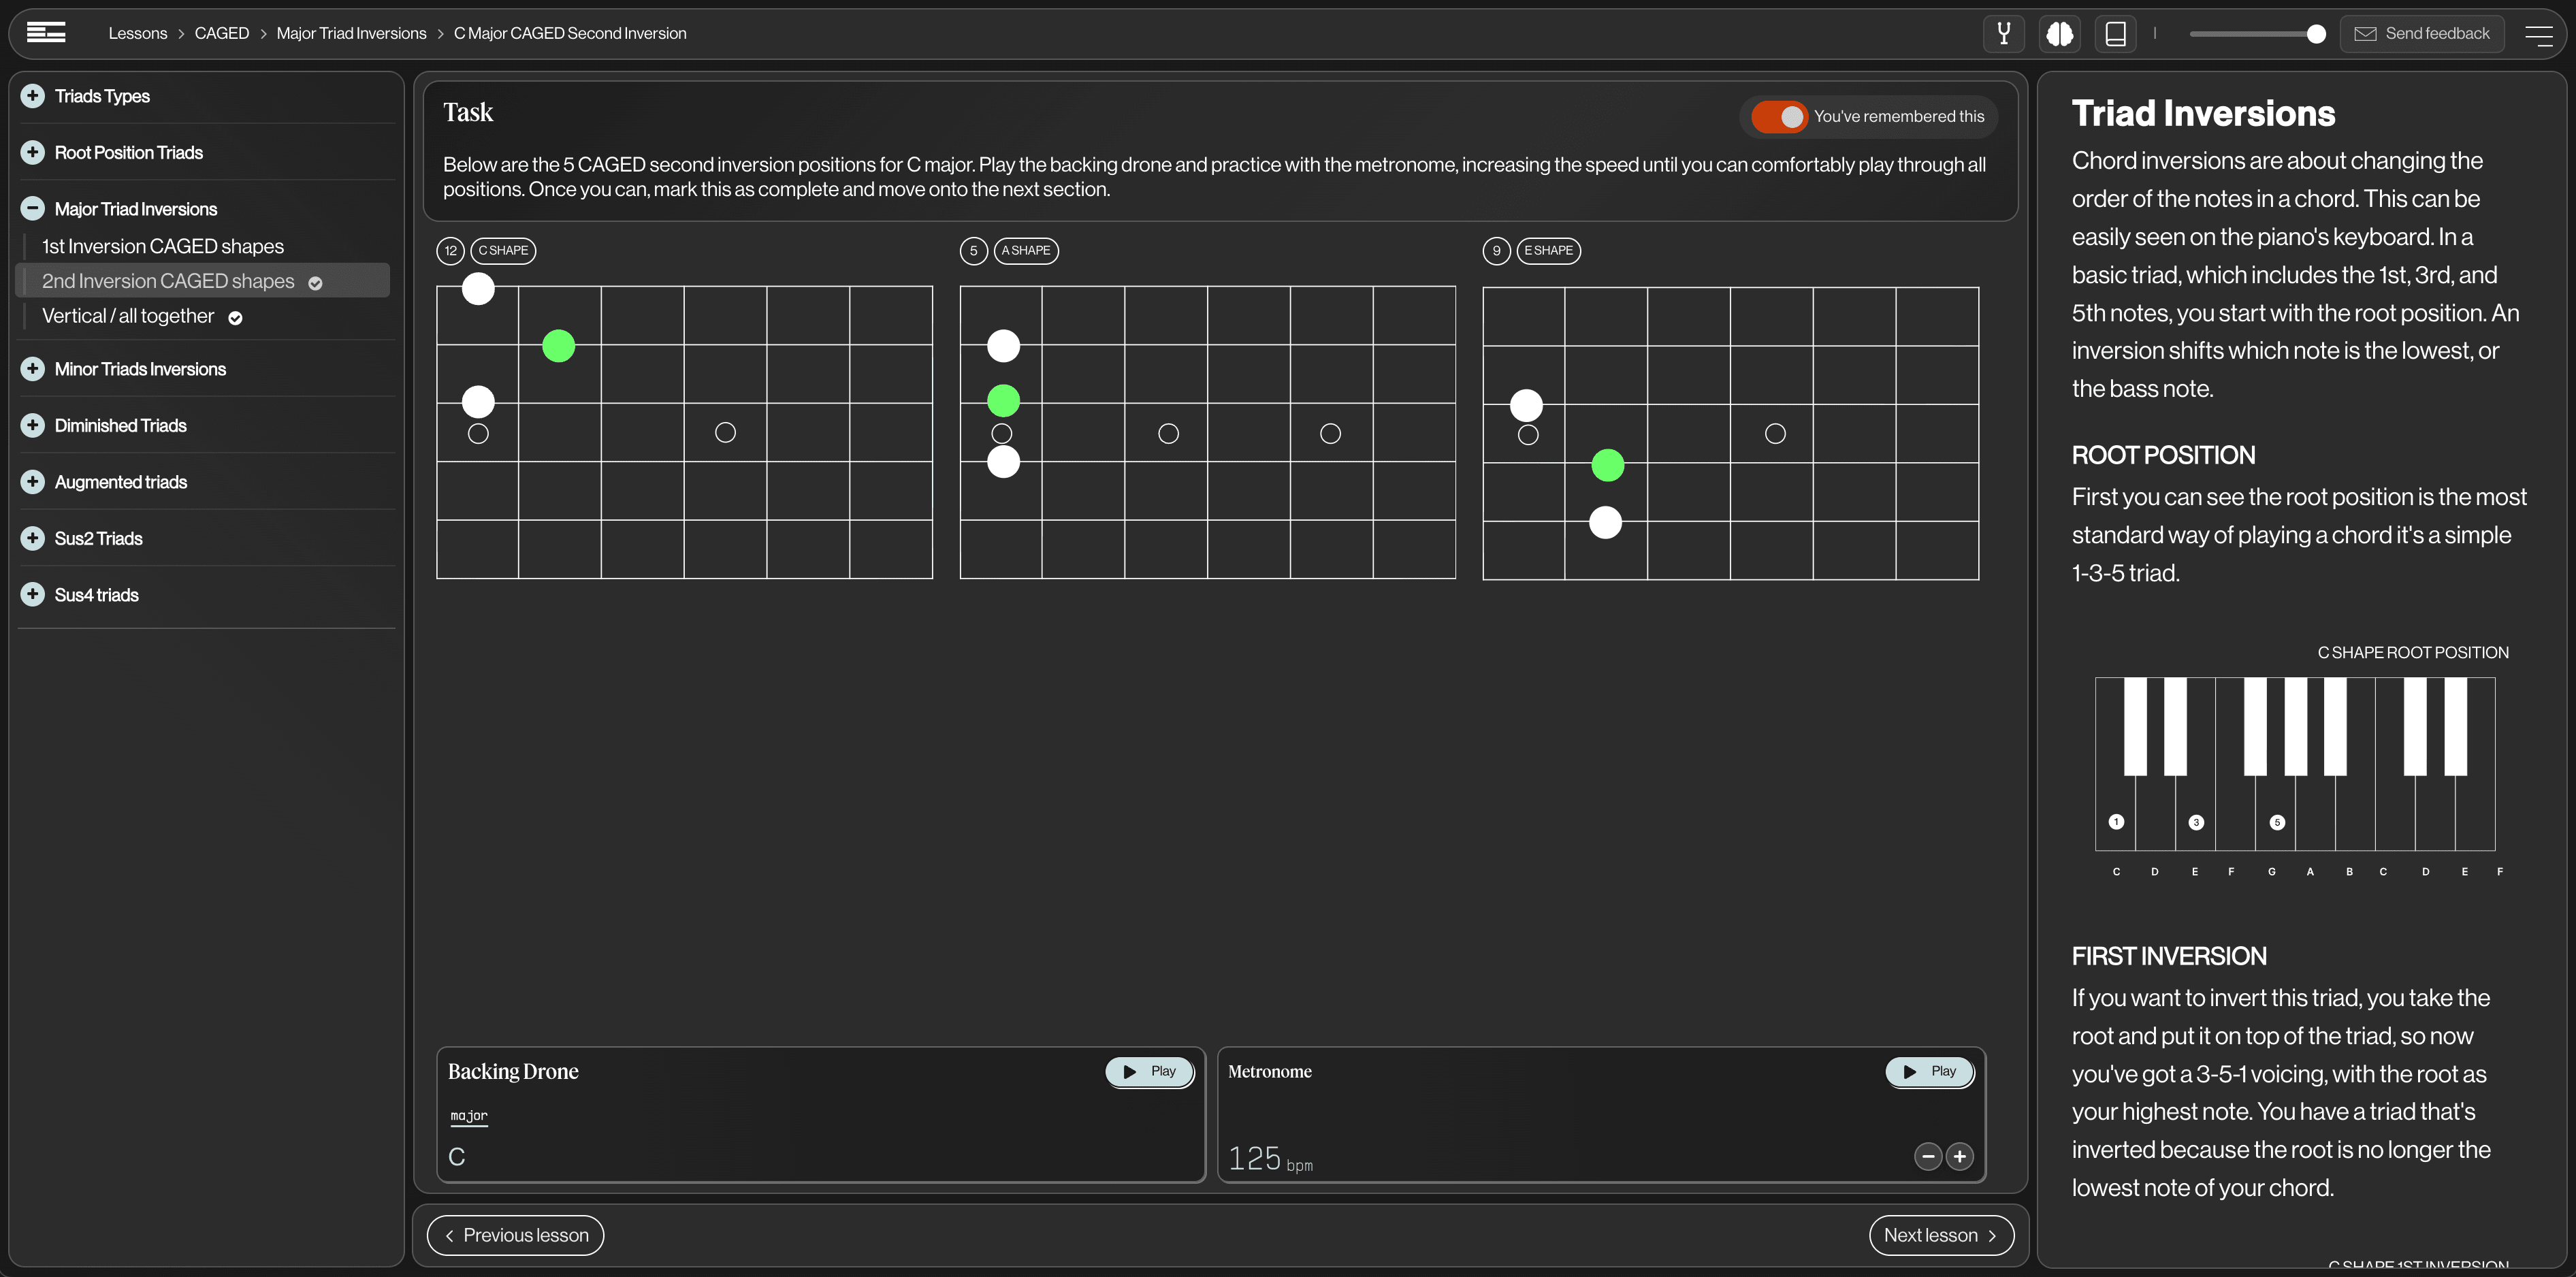Click the piano key marked 1 (C)
The width and height of the screenshot is (2576, 1277).
click(2116, 821)
